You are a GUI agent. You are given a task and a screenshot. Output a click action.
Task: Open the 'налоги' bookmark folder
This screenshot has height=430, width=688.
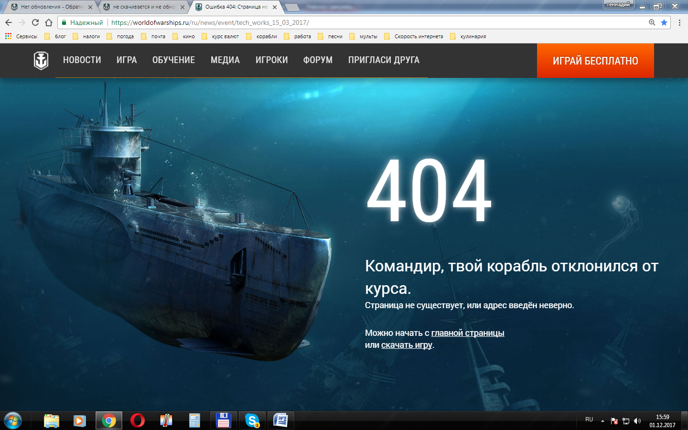(x=86, y=36)
